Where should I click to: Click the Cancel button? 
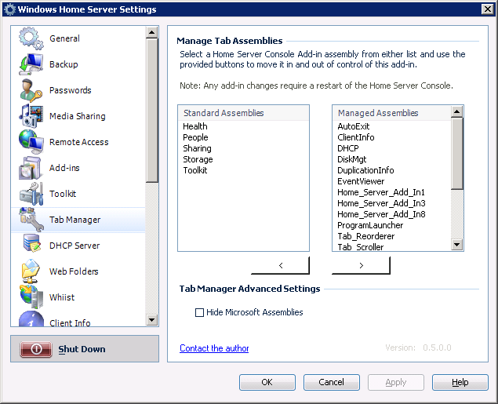click(331, 382)
